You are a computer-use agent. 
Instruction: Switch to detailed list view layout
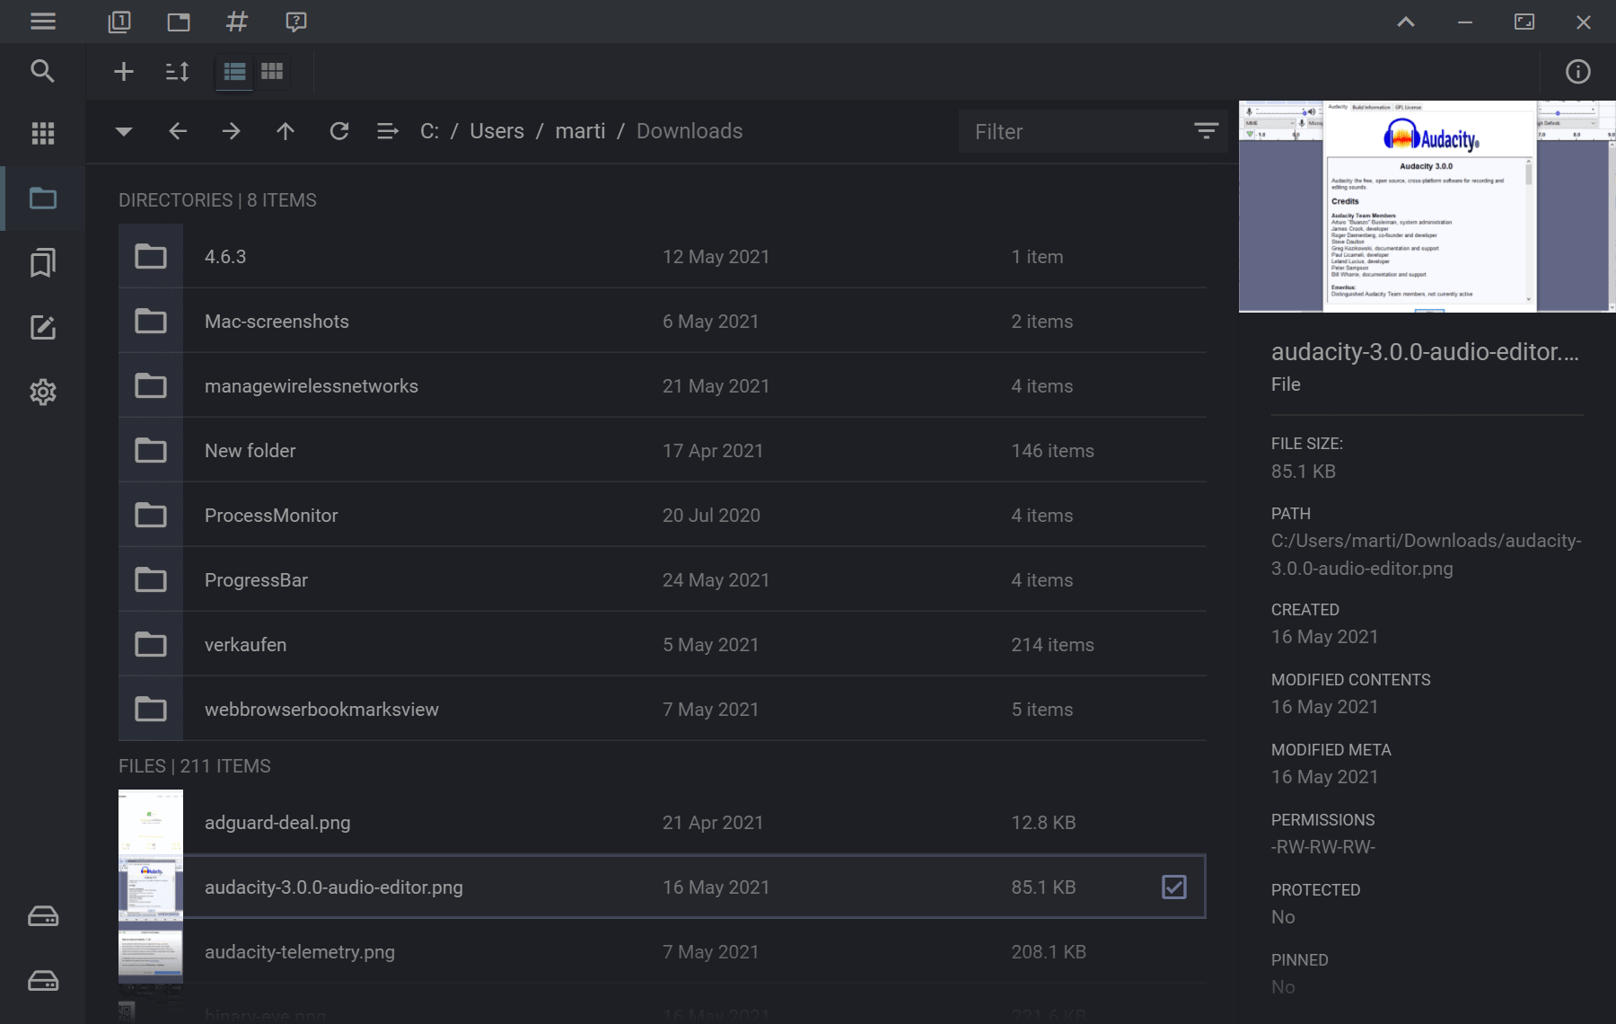point(233,72)
